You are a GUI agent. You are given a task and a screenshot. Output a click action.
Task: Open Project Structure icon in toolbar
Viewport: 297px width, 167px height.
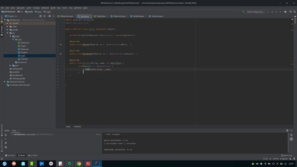coord(285,12)
